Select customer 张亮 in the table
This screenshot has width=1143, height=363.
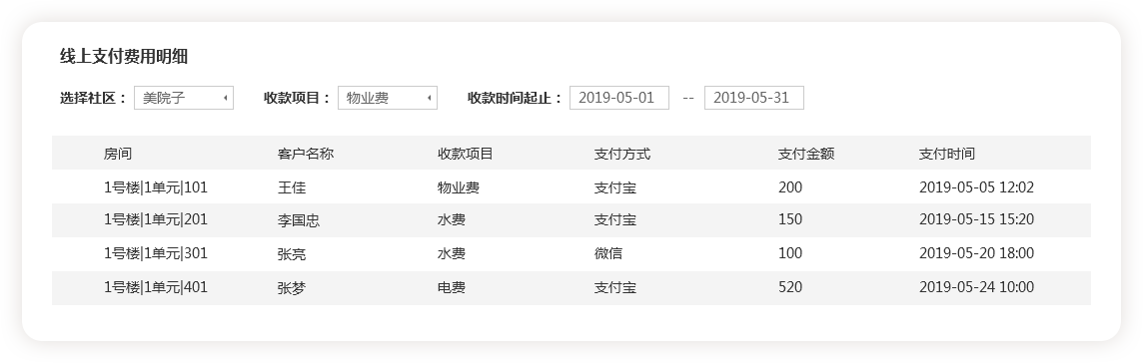(292, 254)
